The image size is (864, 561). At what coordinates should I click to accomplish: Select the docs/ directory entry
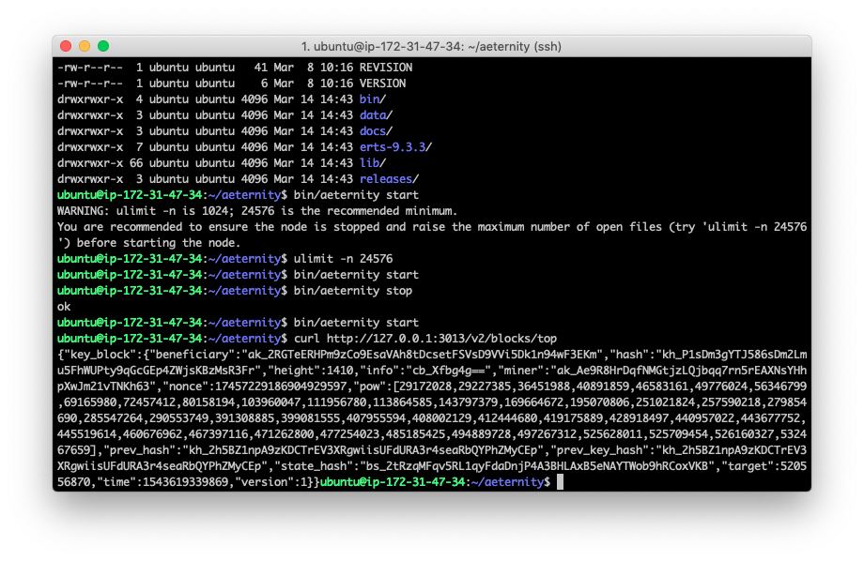point(376,131)
